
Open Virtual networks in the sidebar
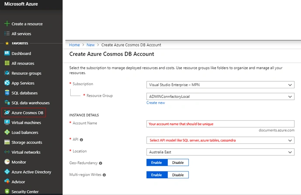point(26,152)
